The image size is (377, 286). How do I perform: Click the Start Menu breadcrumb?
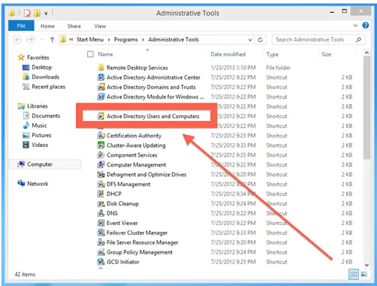pos(90,39)
